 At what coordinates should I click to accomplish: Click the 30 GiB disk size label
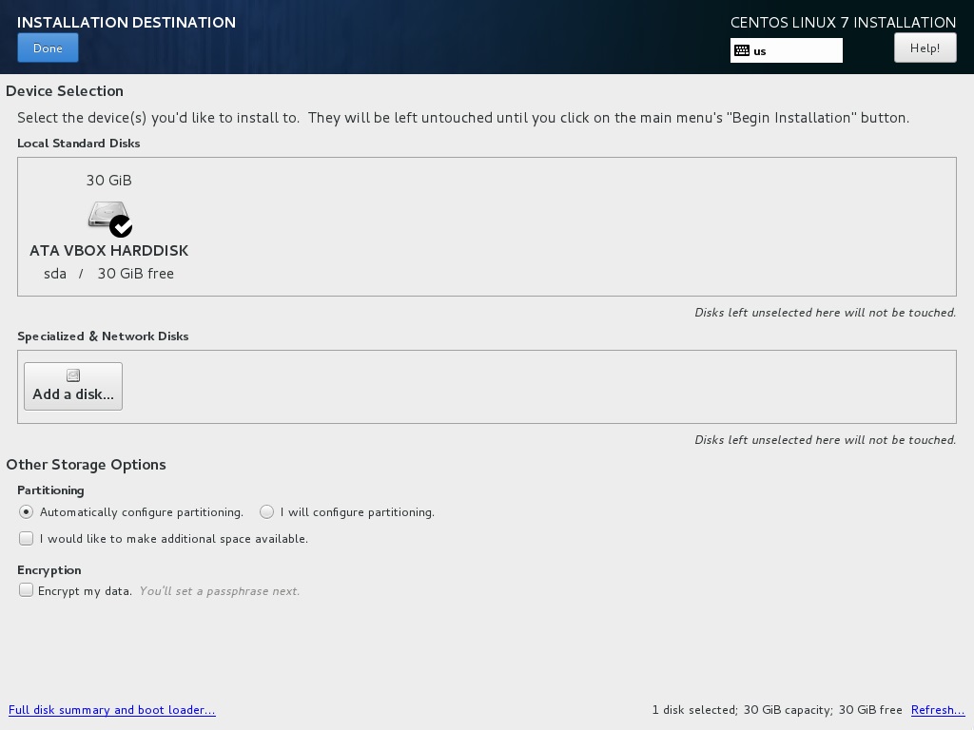point(108,180)
